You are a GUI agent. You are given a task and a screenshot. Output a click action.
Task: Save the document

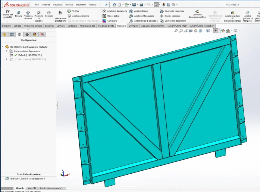(x=134, y=4)
